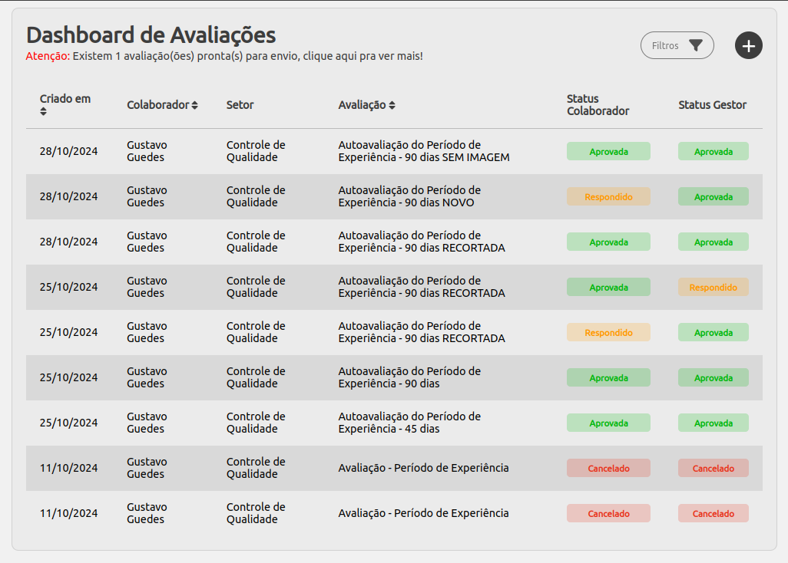Click Cancelado collaborator badge in the last row
Image resolution: width=788 pixels, height=563 pixels.
click(x=608, y=514)
